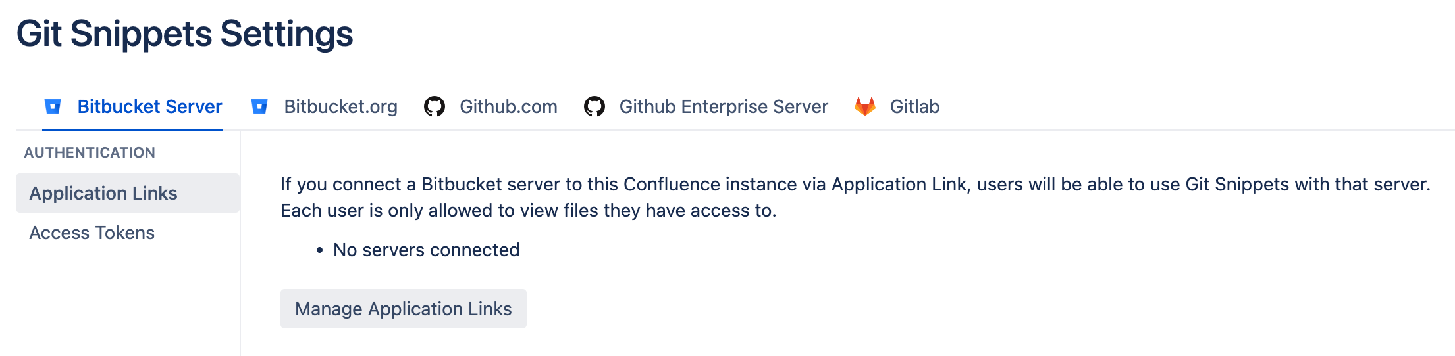
Task: Click the bullet before "No servers connected"
Action: click(x=320, y=250)
